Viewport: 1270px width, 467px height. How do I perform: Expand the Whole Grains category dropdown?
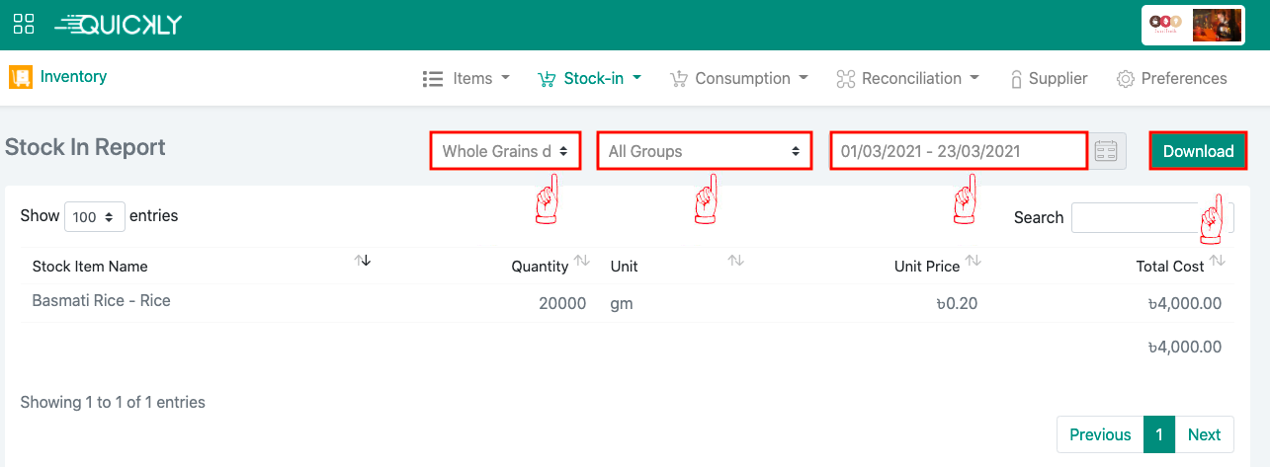pyautogui.click(x=505, y=151)
